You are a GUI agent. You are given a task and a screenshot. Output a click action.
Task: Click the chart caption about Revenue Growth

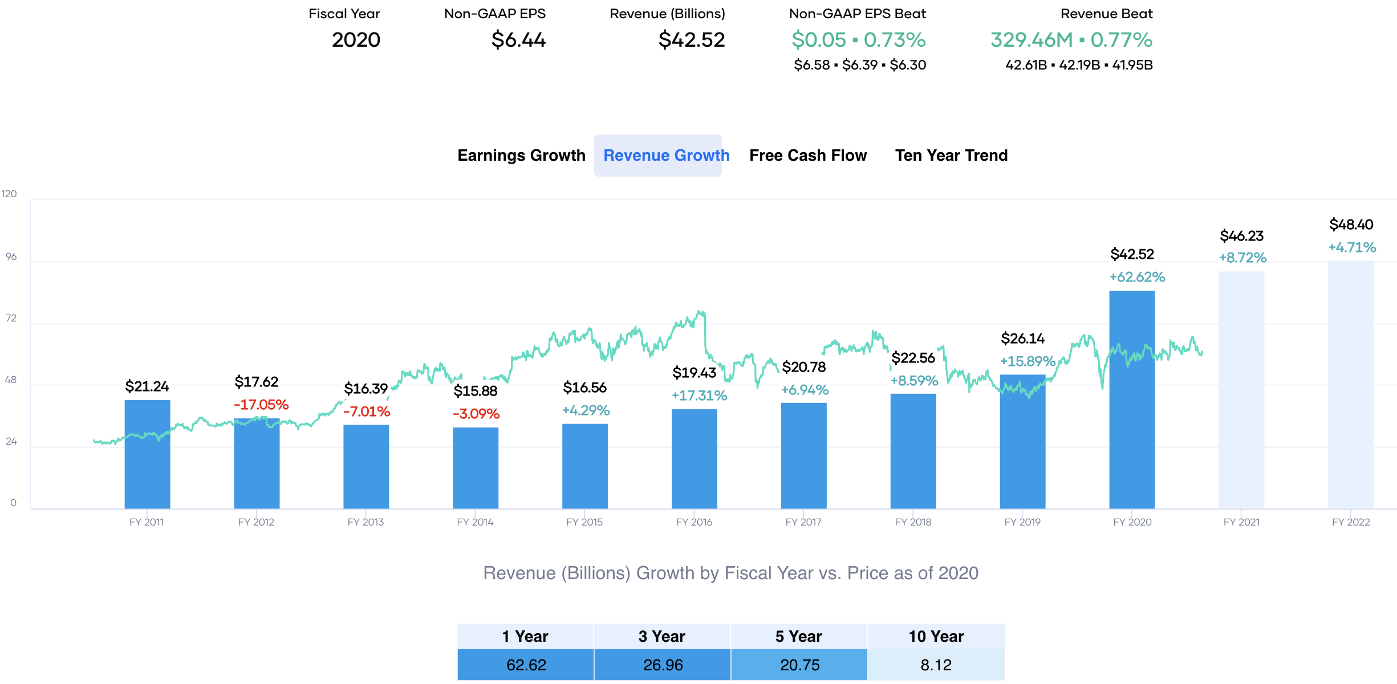[730, 573]
